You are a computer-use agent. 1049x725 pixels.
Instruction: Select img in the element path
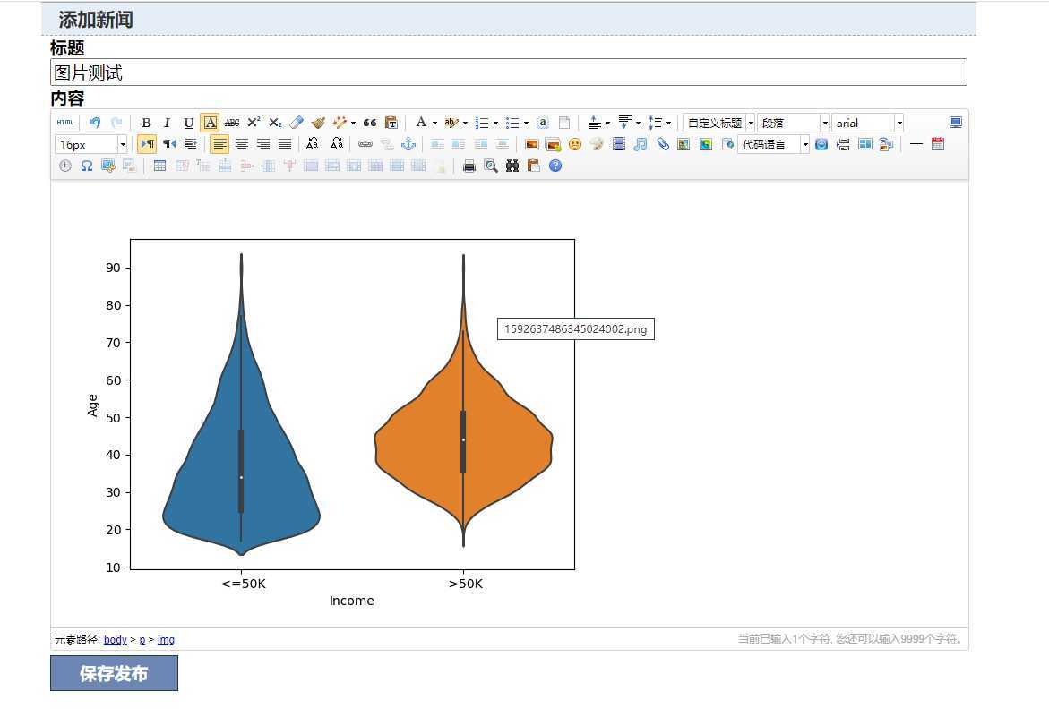coord(166,639)
